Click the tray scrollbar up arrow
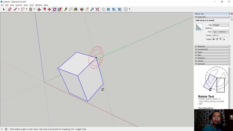Viewport: 233px width, 131px height. click(x=232, y=17)
